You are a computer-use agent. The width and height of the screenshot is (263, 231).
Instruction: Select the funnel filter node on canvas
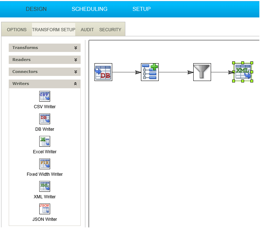pyautogui.click(x=202, y=72)
